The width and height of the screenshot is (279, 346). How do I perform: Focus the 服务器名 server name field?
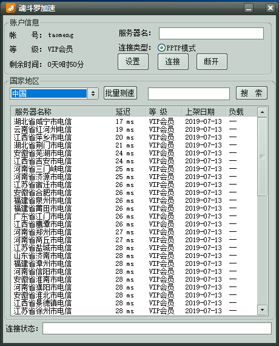(211, 33)
